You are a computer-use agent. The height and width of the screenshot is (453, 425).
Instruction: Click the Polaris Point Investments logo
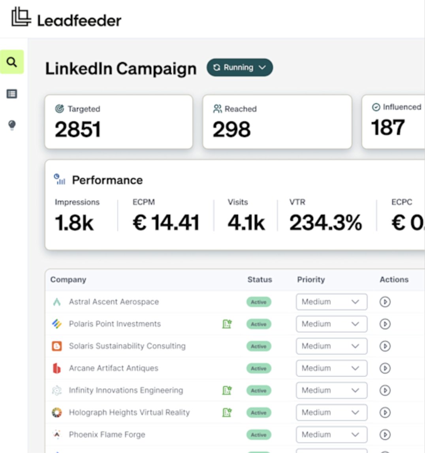(57, 324)
